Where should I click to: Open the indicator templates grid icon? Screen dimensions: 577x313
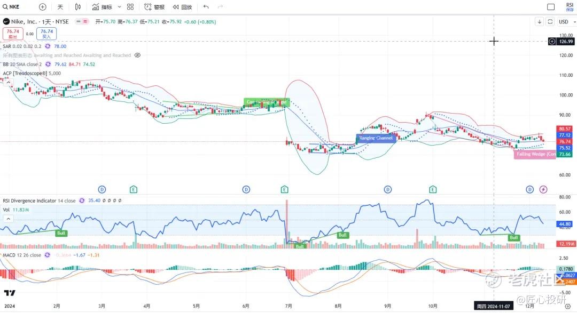click(x=130, y=6)
